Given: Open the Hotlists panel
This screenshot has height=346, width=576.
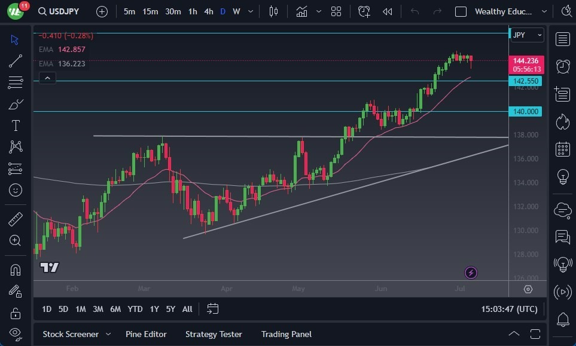Looking at the screenshot, I should tap(562, 121).
